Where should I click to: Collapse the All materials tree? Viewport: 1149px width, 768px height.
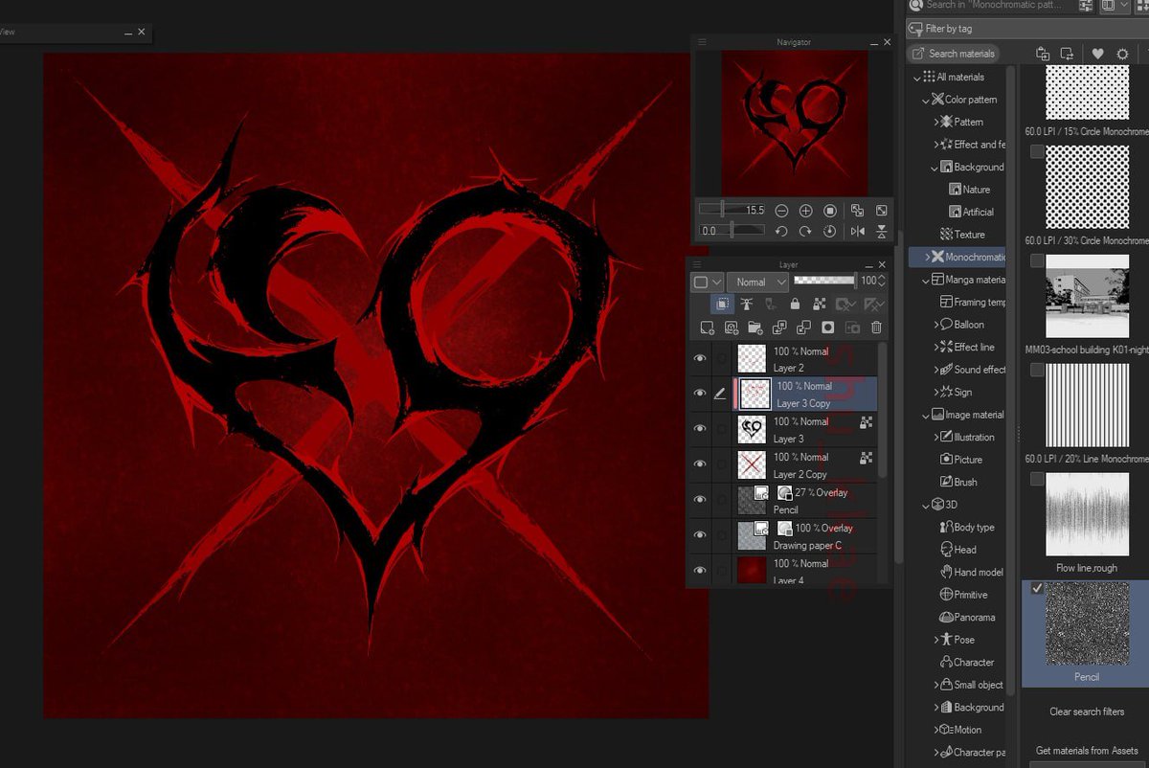(x=918, y=78)
